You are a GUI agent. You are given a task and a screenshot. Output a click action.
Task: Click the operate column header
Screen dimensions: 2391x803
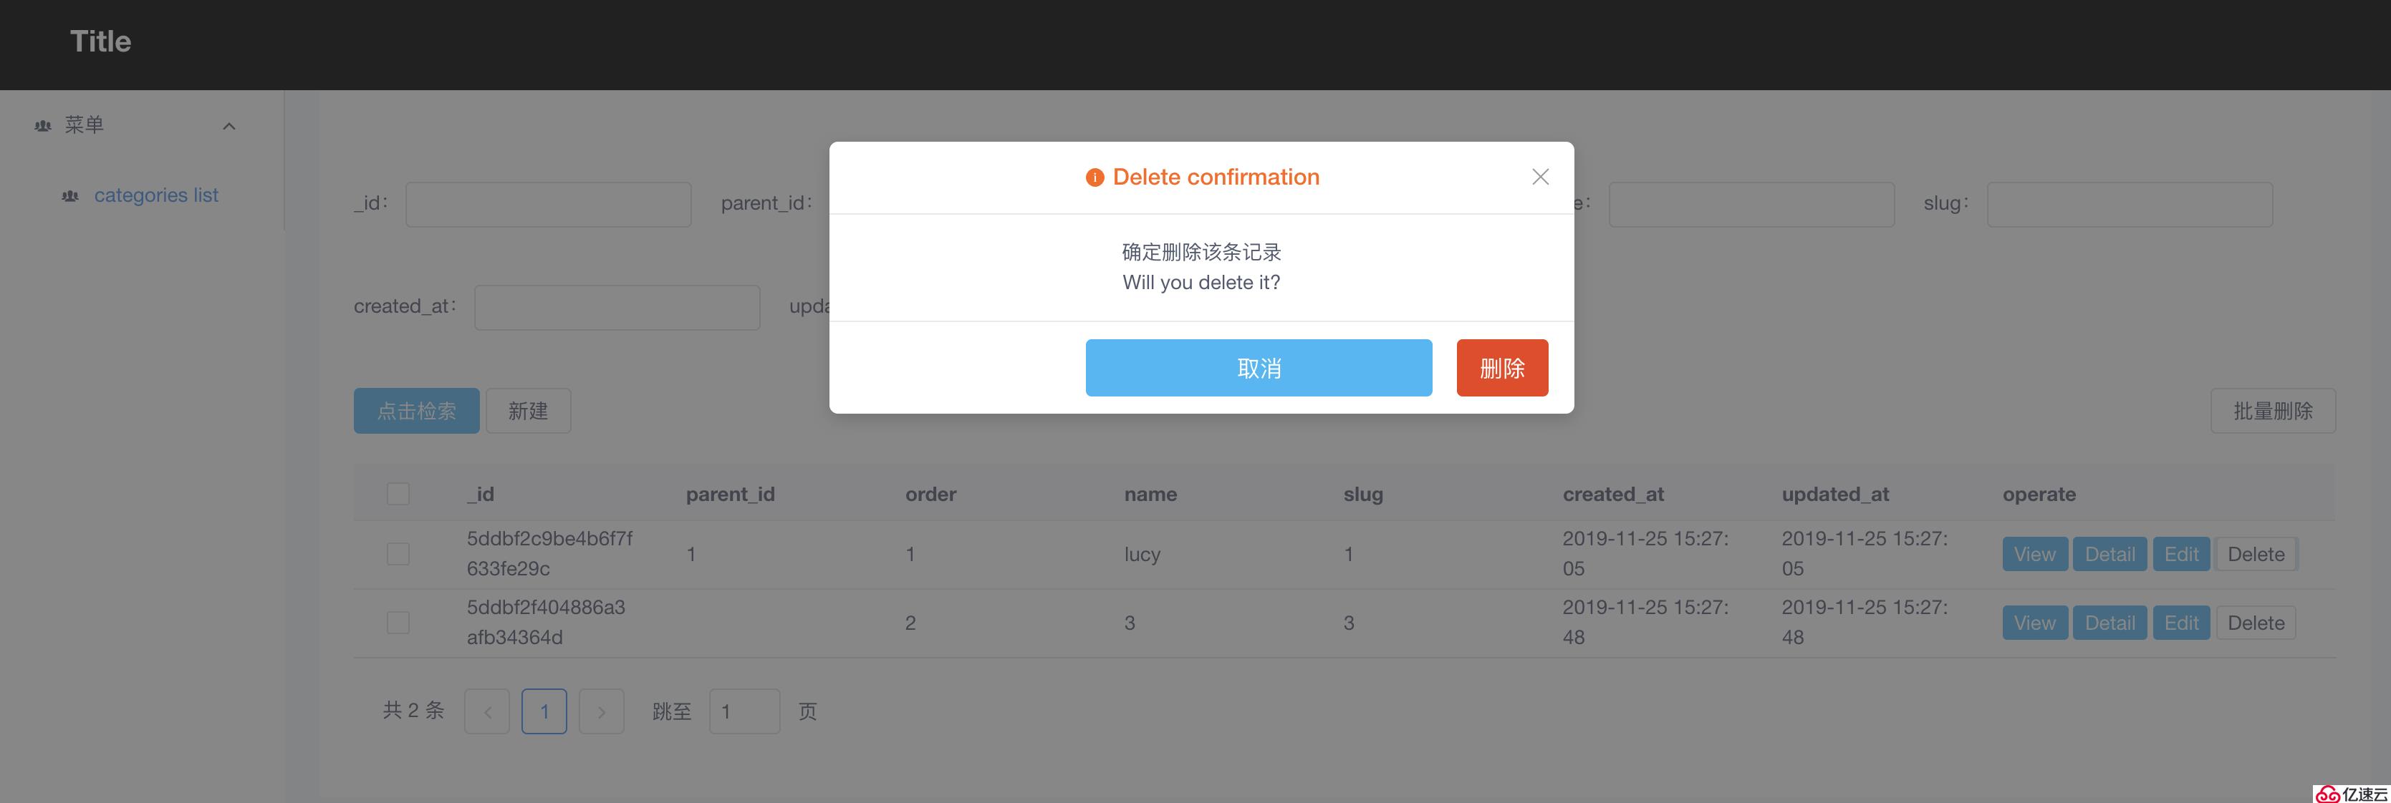[x=2039, y=495]
